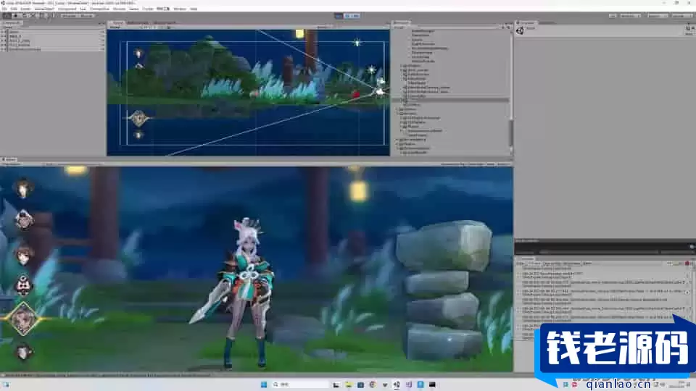The width and height of the screenshot is (696, 391).
Task: Select the Rect transform tool
Action: 43,15
